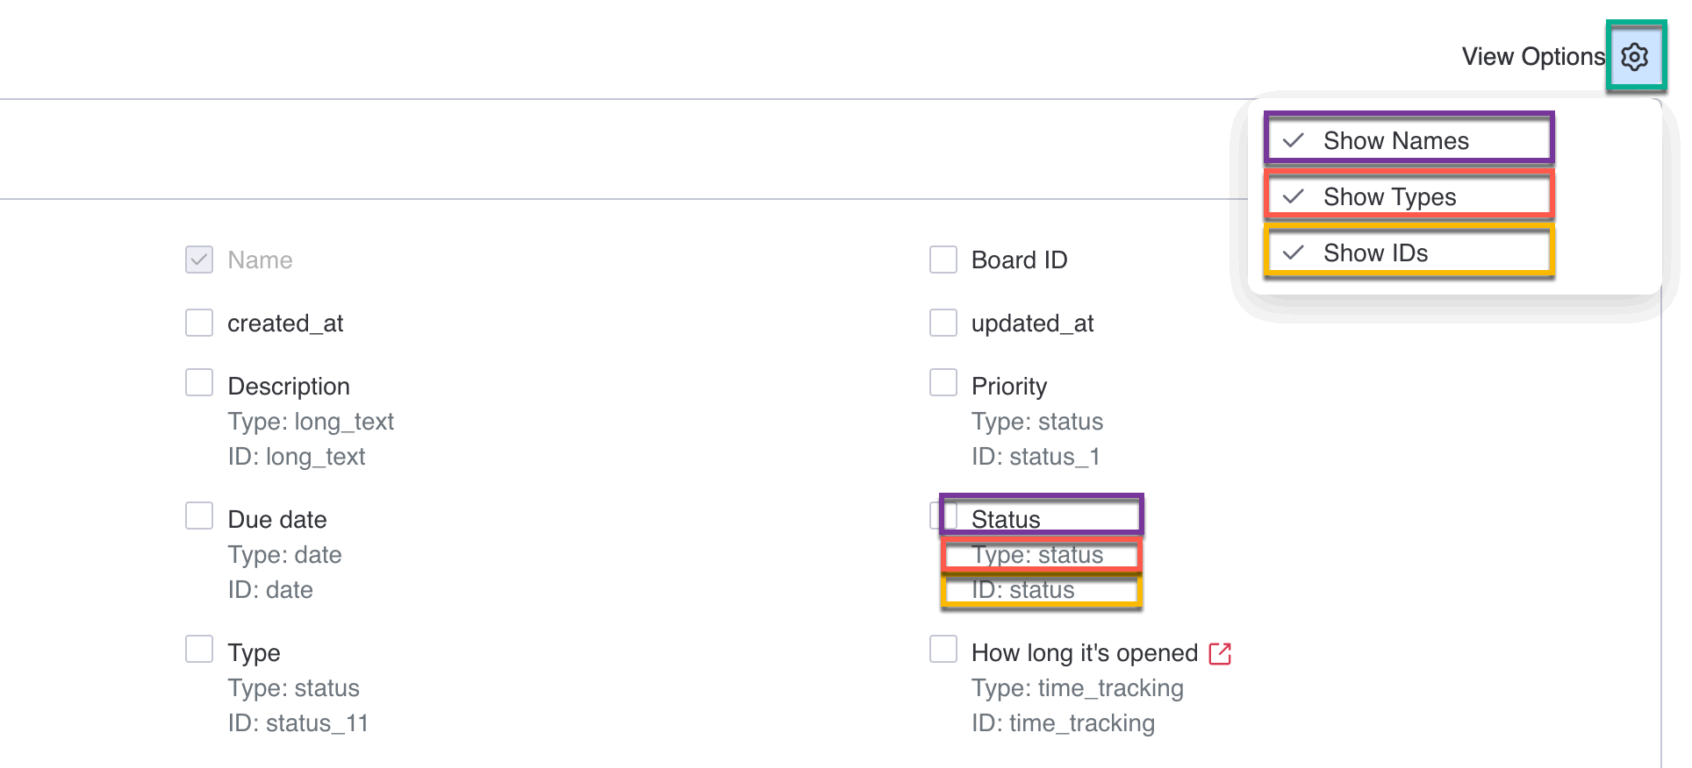Click the checkmark next to Show Types

click(x=1292, y=196)
